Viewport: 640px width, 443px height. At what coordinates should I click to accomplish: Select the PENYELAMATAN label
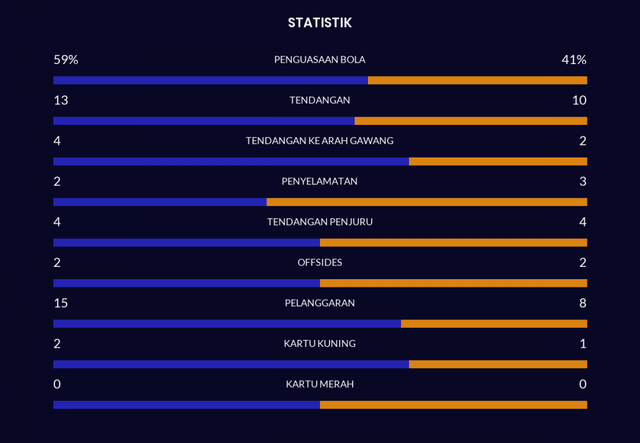click(x=319, y=181)
